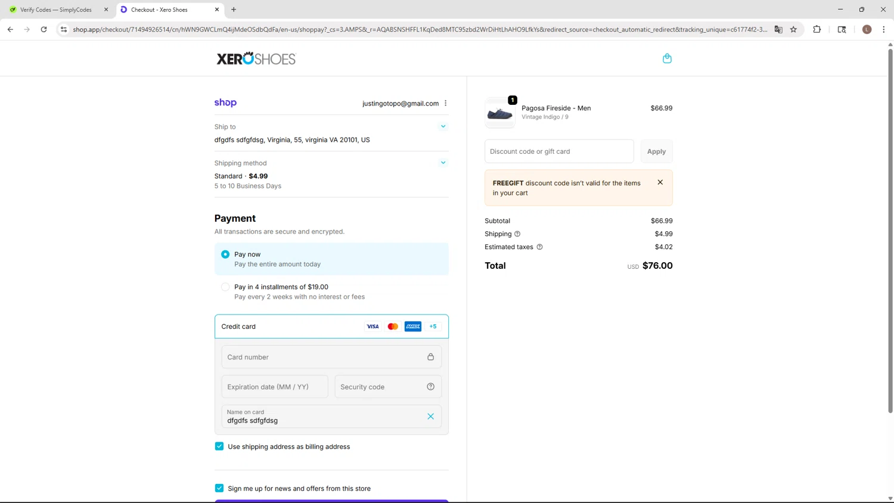Screen dimensions: 894x503
Task: Open account options menu beside email
Action: [x=445, y=103]
